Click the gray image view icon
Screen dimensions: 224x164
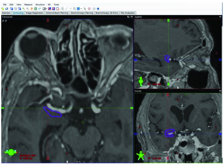pyautogui.click(x=16, y=9)
